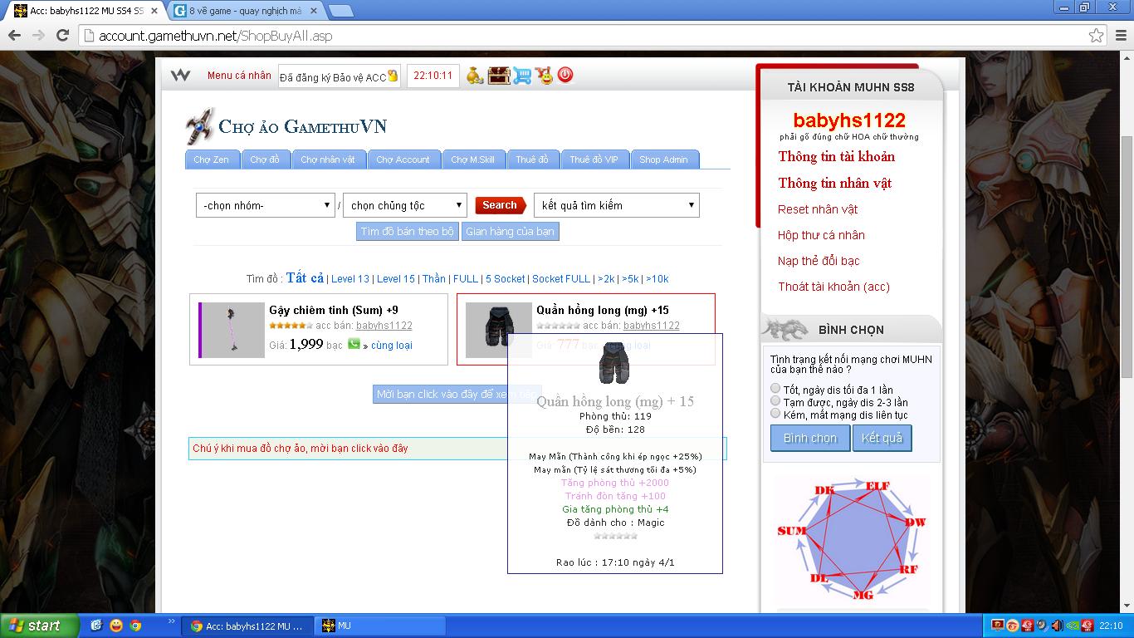Viewport: 1134px width, 638px height.
Task: Click the red power logout icon
Action: tap(565, 74)
